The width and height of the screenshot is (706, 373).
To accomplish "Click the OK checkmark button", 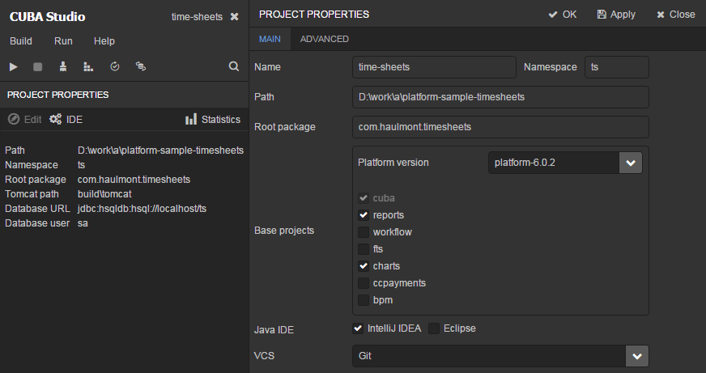I will 563,15.
